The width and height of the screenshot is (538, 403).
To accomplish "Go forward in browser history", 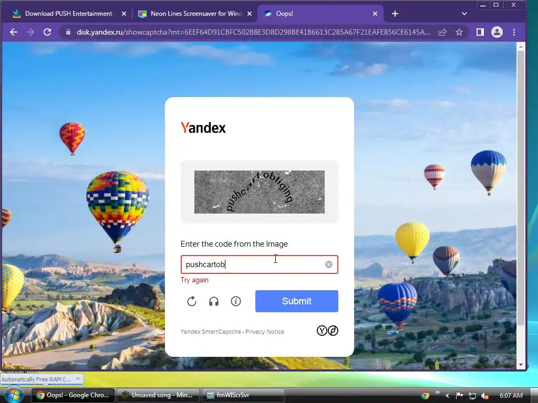I will (x=30, y=32).
